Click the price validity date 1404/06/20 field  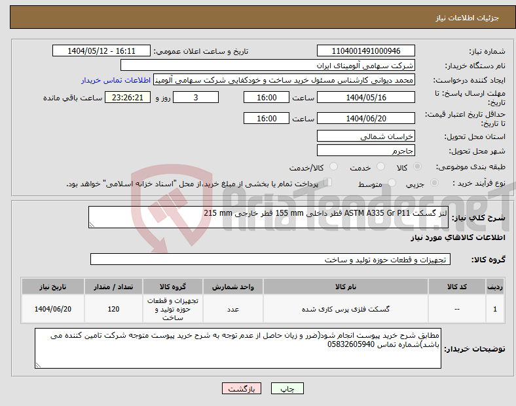point(366,118)
